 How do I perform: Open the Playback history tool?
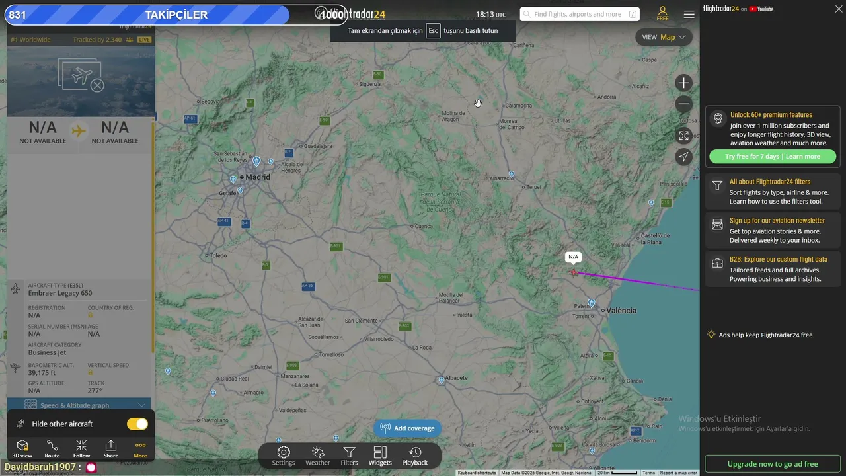(415, 456)
